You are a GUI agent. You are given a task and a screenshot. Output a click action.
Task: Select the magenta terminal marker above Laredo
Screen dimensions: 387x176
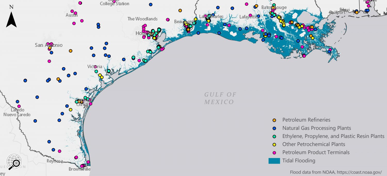19,106
